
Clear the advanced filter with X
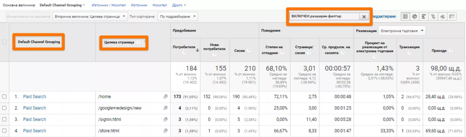[364, 17]
